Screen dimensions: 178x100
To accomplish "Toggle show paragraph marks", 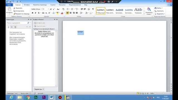I will click(93, 9).
